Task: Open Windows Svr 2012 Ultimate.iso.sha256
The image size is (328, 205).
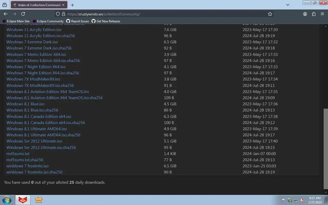Action: (41, 147)
